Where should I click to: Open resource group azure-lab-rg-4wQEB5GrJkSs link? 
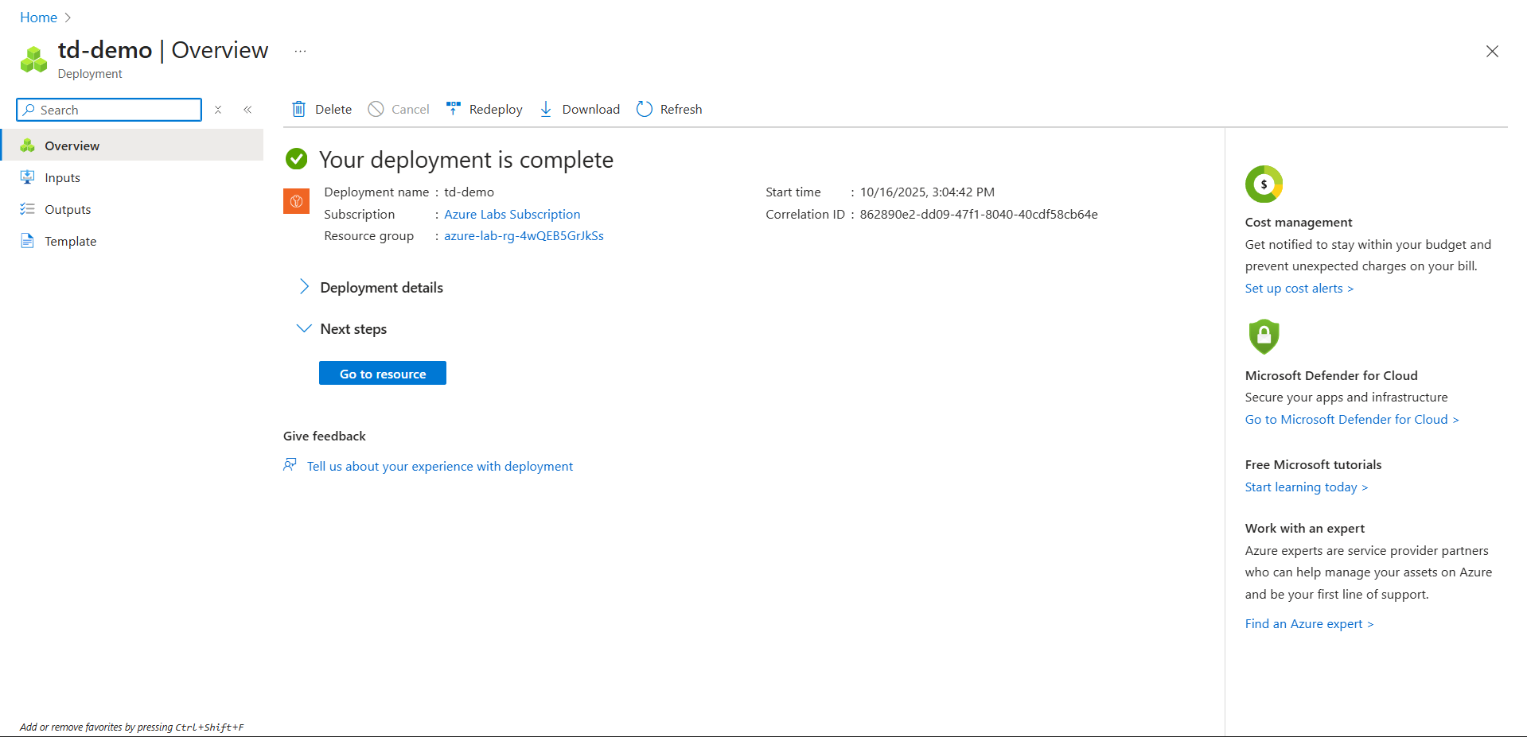click(524, 235)
